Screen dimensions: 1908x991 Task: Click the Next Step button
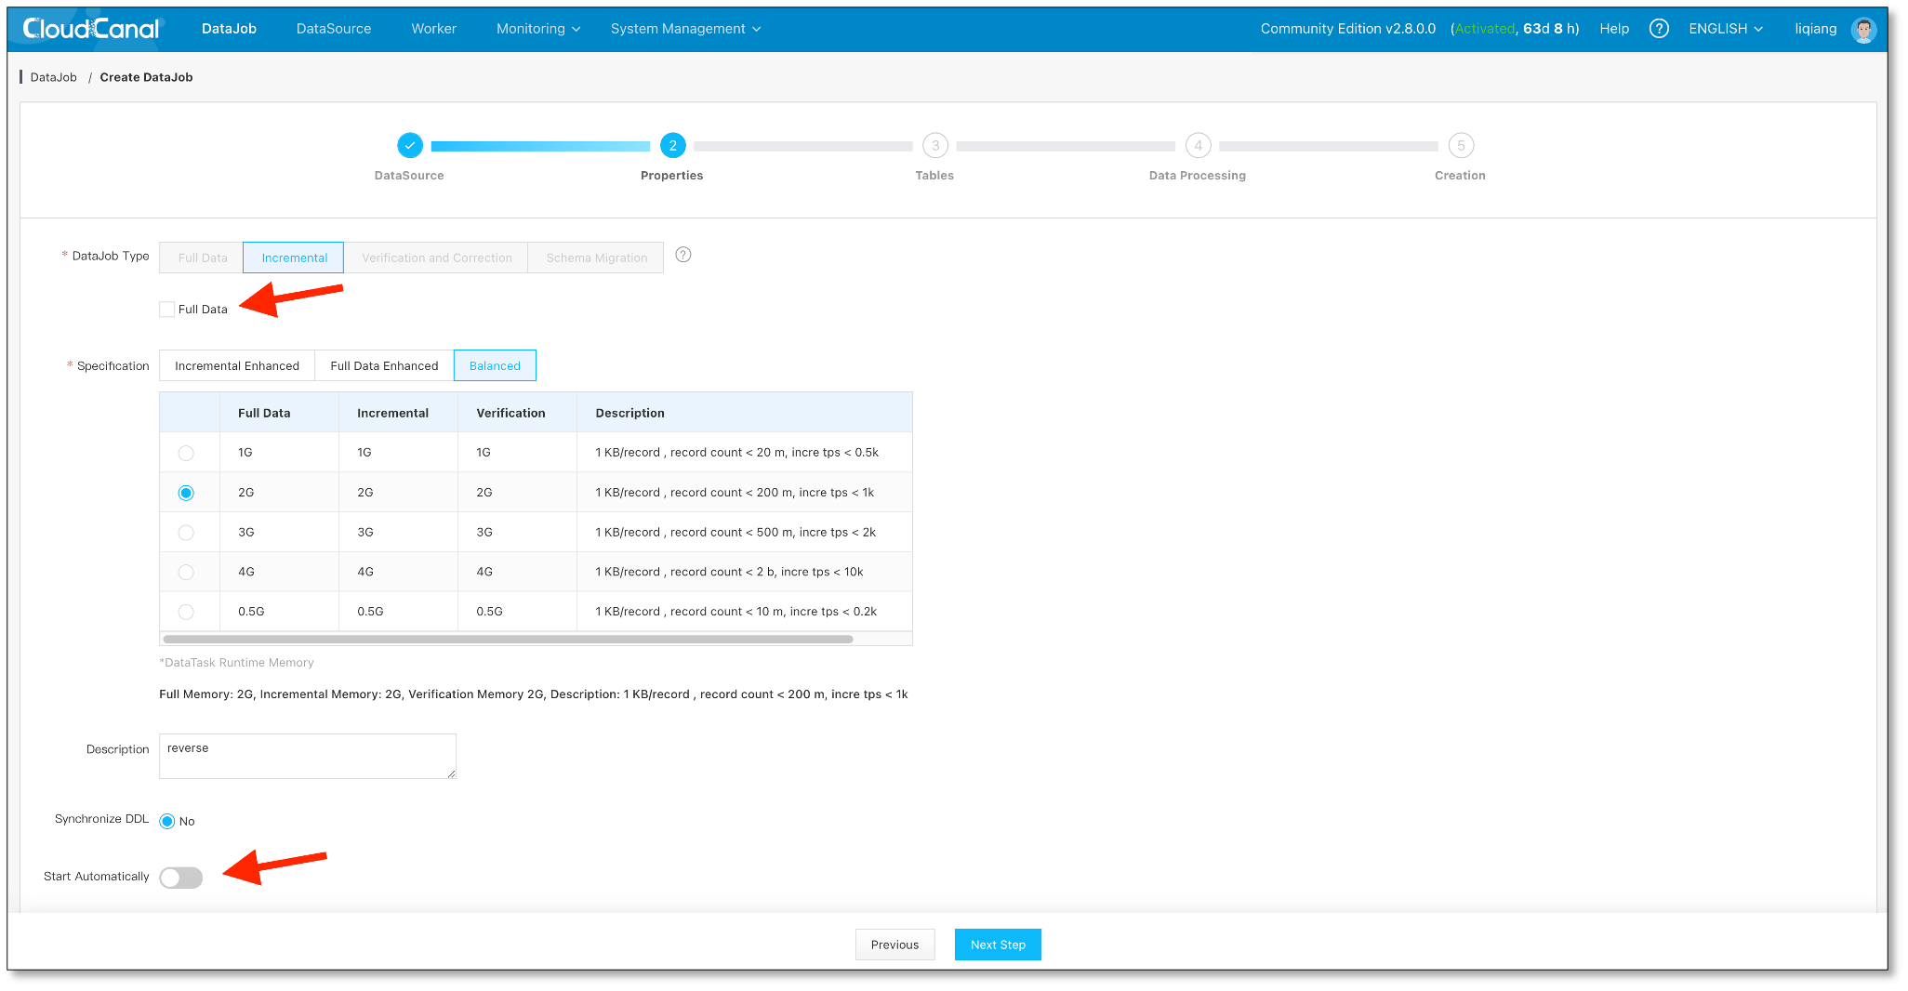point(998,945)
